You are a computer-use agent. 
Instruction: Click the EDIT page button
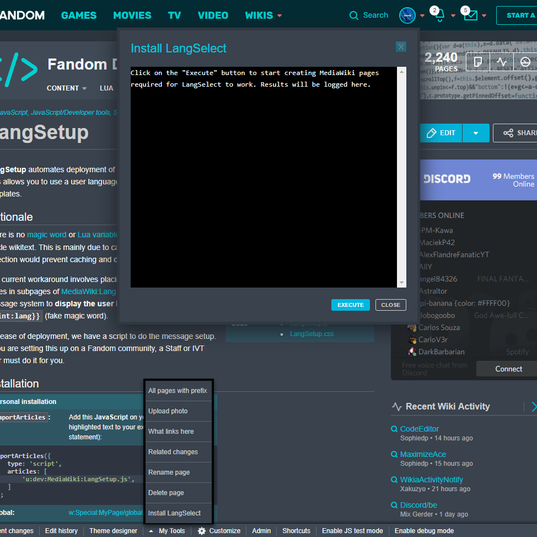click(x=441, y=132)
